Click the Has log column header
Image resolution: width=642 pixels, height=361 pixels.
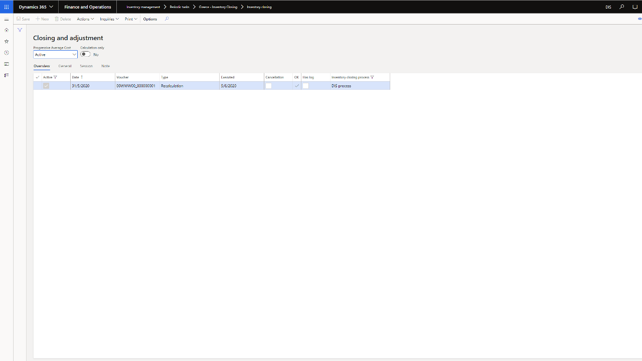coord(315,77)
